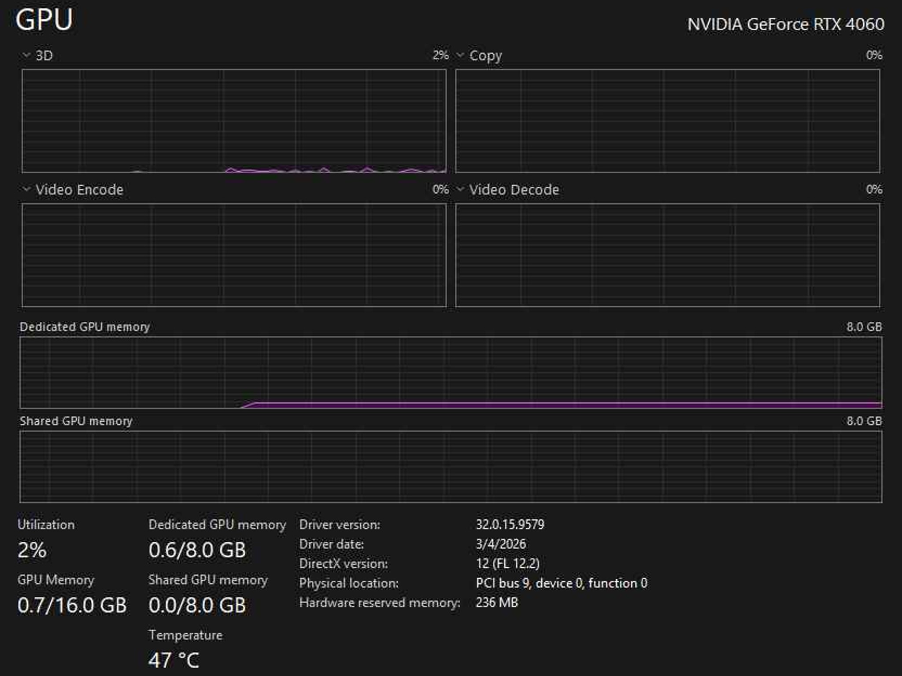Open the 3D engine dropdown chevron
Viewport: 902px width, 676px height.
[26, 55]
